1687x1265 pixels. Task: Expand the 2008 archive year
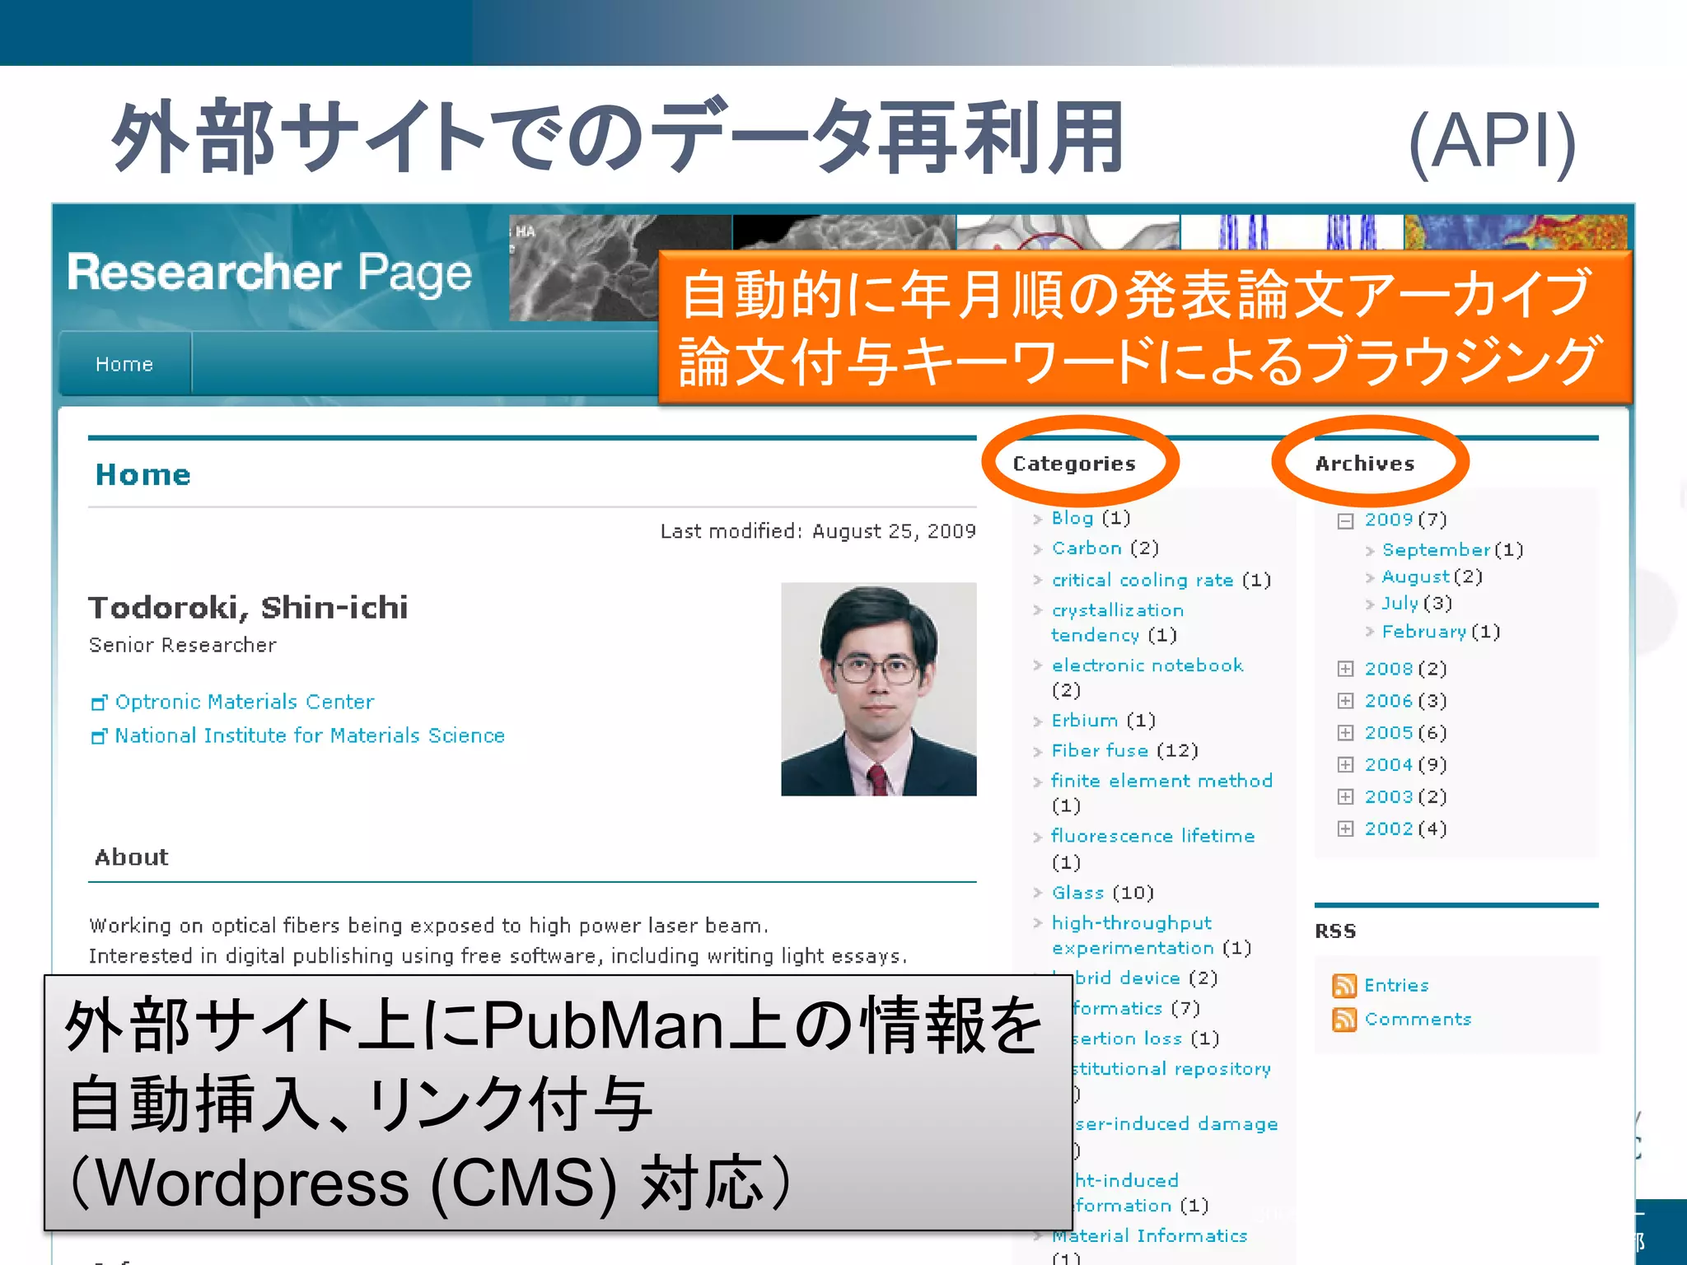pos(1345,669)
